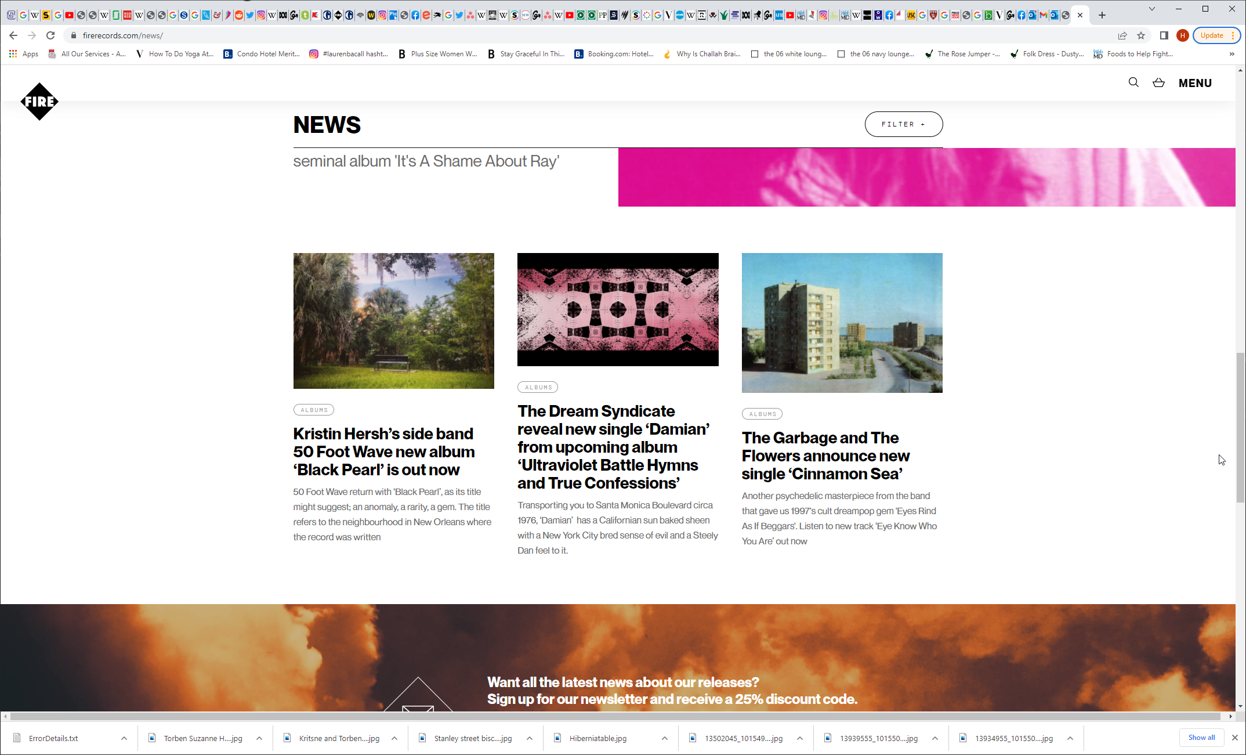Expand options for Stanley street download

[x=530, y=738]
